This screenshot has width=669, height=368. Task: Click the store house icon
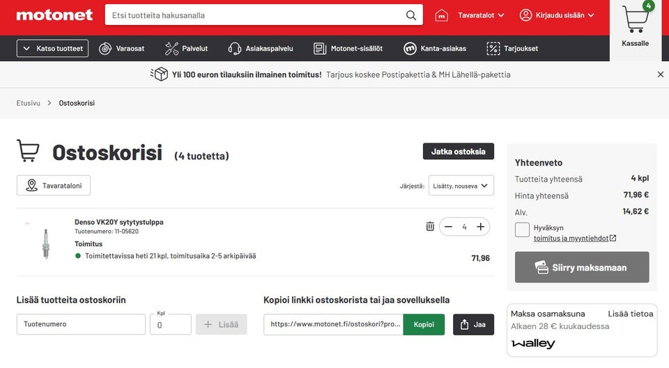coord(441,15)
